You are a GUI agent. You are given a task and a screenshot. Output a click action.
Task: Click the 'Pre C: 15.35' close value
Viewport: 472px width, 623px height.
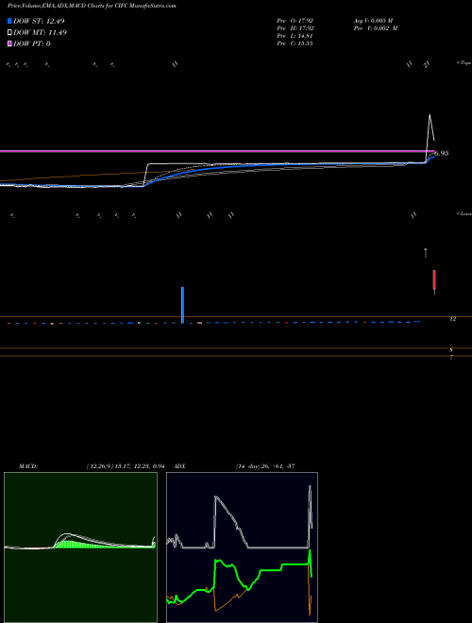point(295,43)
